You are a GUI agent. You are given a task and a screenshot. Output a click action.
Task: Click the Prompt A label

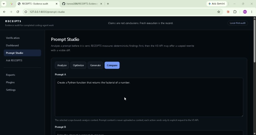(60, 74)
